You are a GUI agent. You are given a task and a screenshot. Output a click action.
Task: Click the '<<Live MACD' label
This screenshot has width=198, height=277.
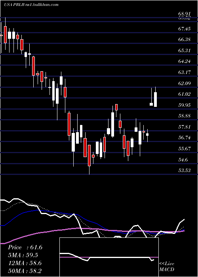click(167, 266)
